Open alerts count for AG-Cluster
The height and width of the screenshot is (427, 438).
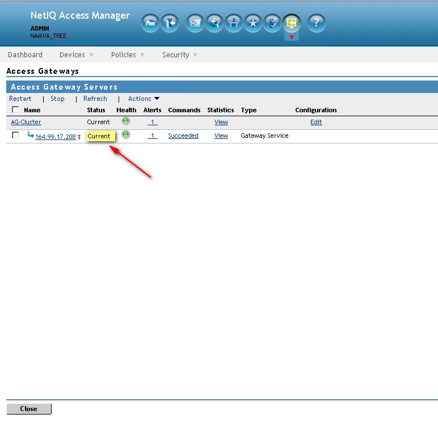coord(153,122)
